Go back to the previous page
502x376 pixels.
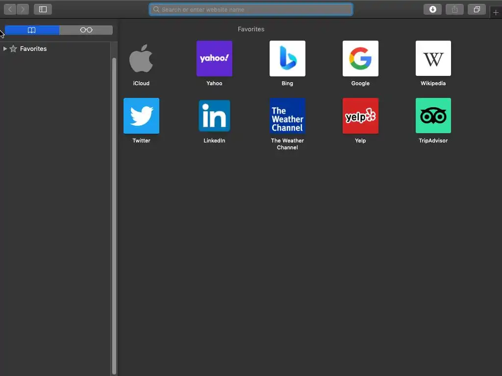(x=10, y=9)
